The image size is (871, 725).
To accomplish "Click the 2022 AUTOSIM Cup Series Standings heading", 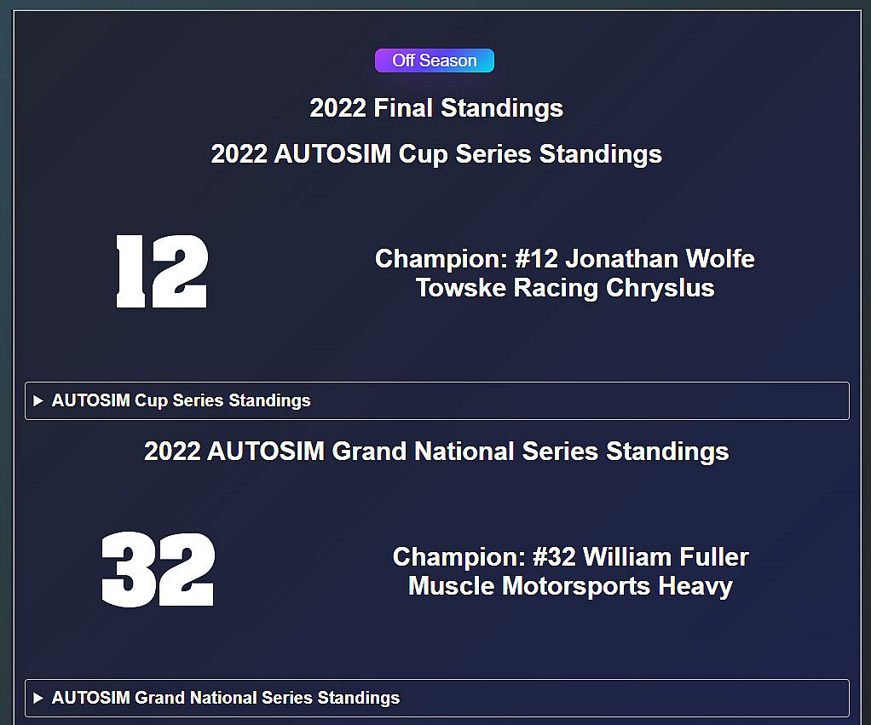I will coord(435,154).
